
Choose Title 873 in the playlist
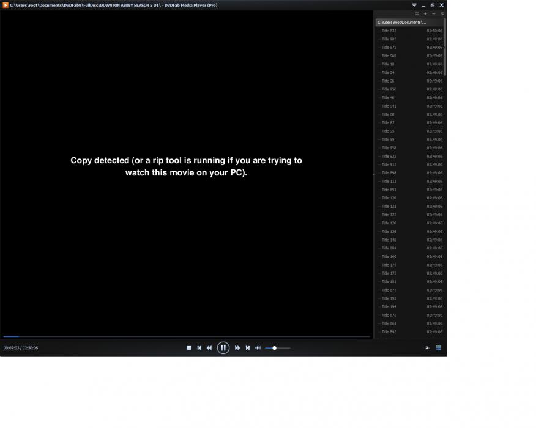click(410, 315)
